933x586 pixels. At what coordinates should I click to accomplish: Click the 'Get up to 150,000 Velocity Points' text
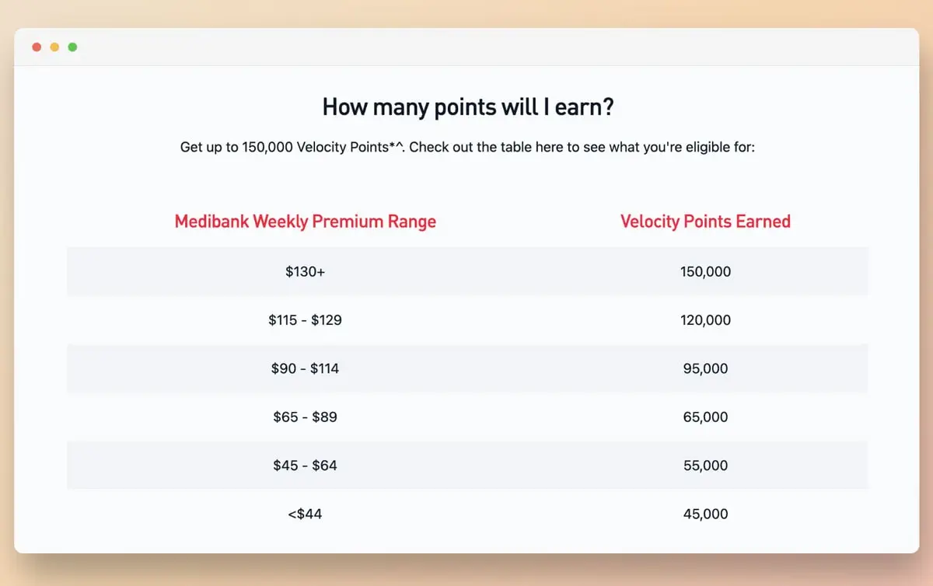[x=292, y=147]
